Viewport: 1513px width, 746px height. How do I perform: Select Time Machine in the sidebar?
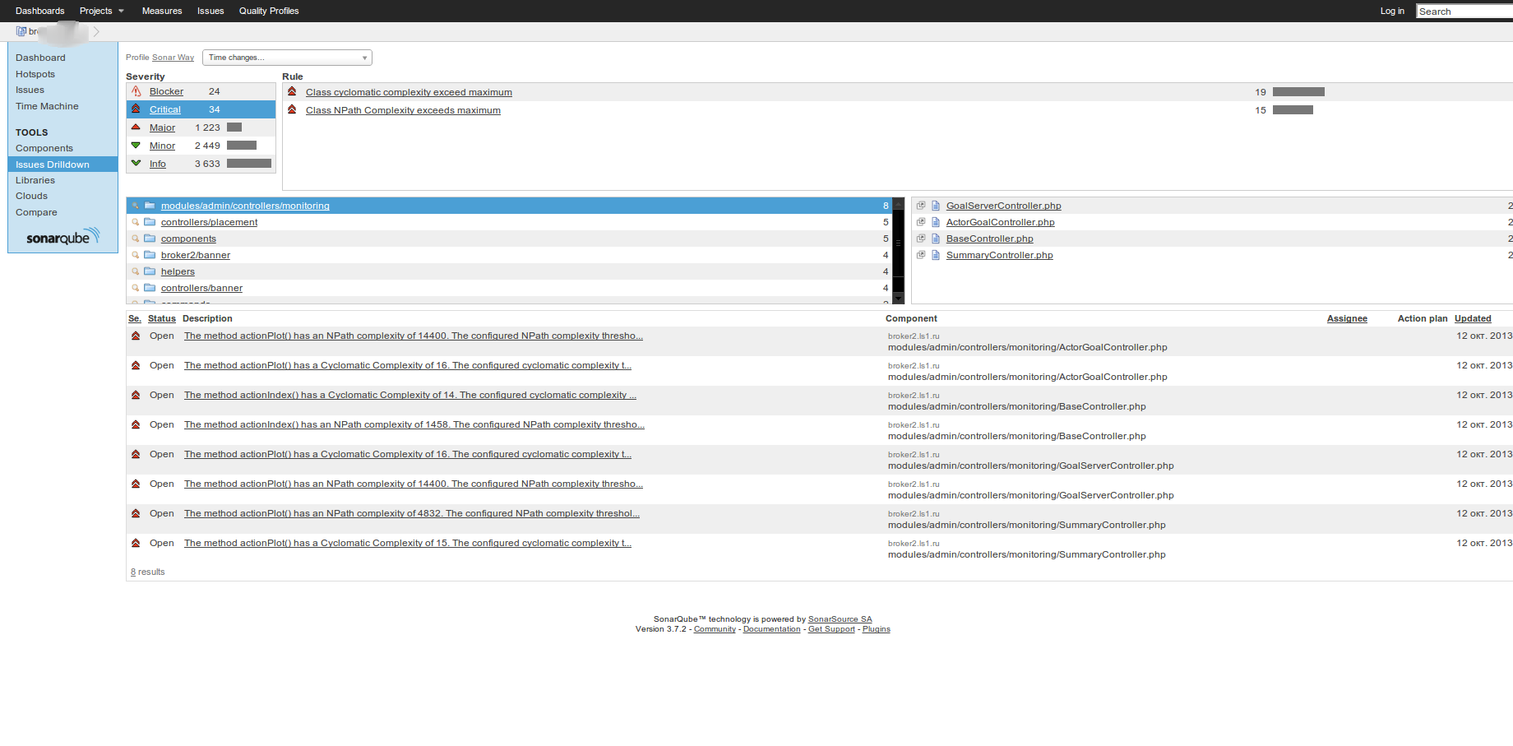tap(47, 106)
